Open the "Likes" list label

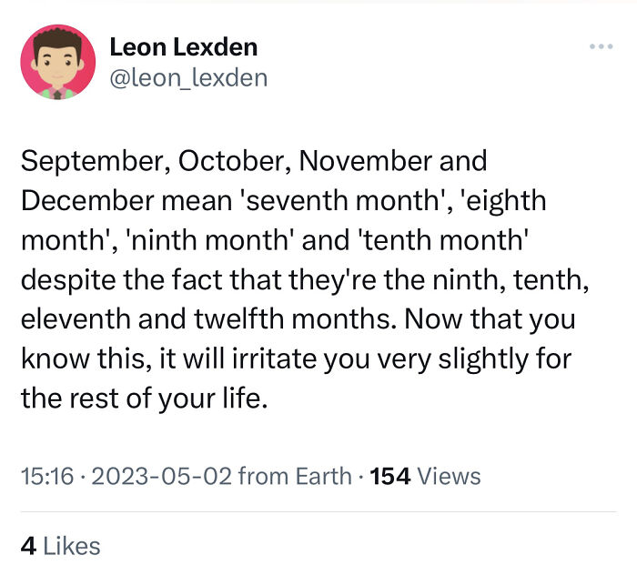tap(72, 545)
